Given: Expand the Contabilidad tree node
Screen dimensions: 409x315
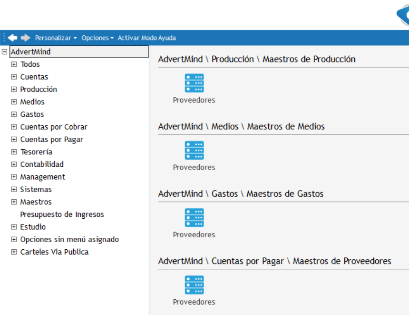Looking at the screenshot, I should pyautogui.click(x=14, y=164).
